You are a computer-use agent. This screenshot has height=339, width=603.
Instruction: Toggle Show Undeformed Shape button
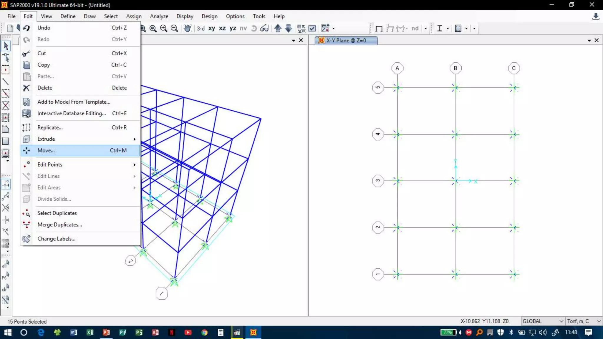pos(379,29)
